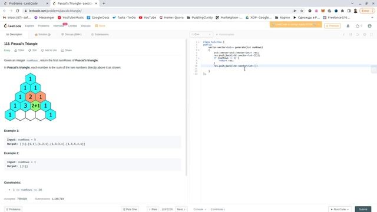Open the Tasks - To-Do bookmark
The image size is (377, 212).
124,18
